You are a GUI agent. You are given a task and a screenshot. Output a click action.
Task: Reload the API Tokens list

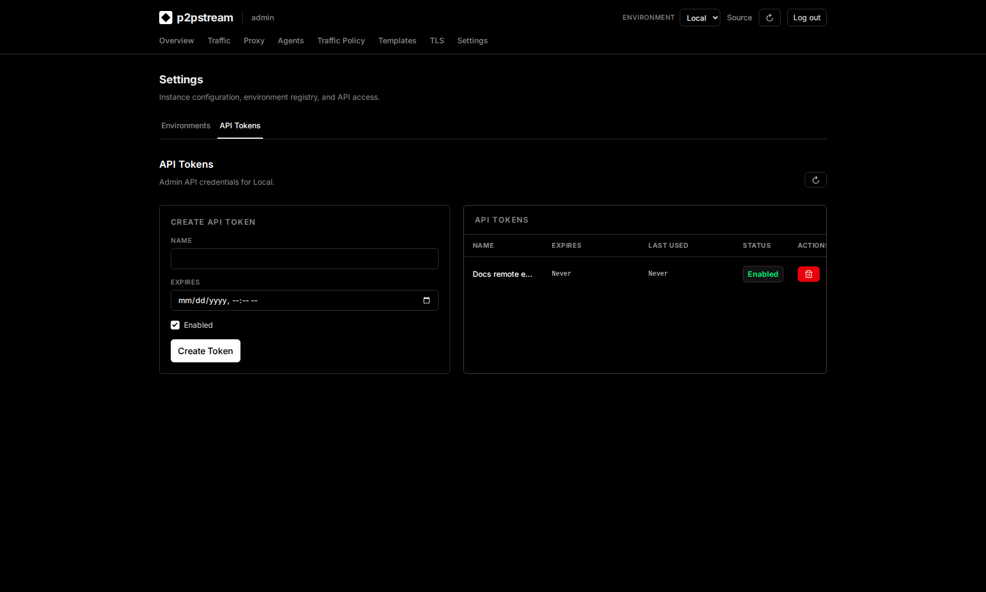(816, 180)
